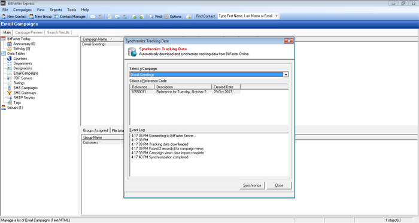Select Anniversary (0) in tree

click(25, 44)
